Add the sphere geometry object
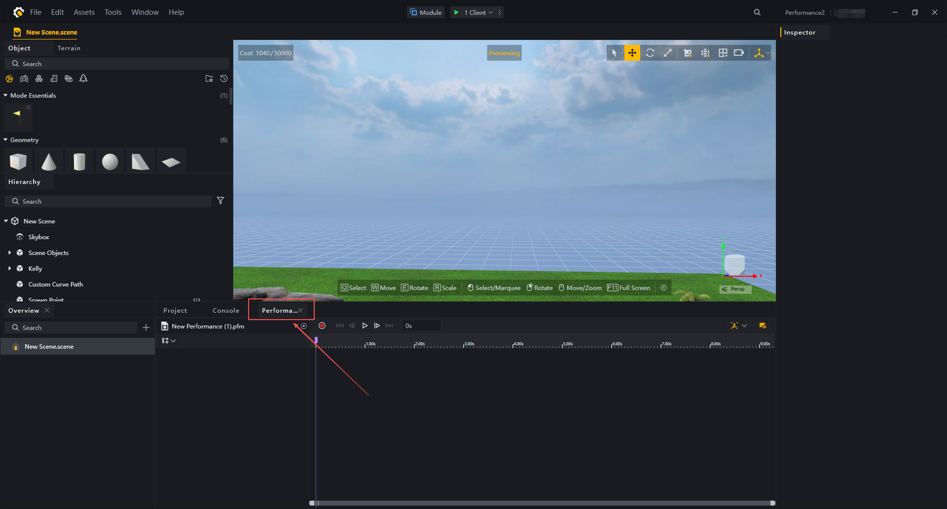 (109, 161)
